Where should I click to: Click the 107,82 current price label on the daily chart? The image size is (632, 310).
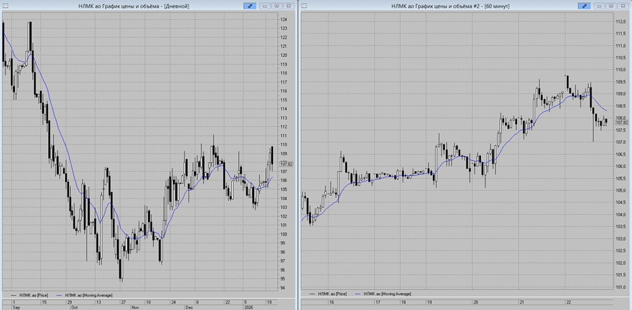coord(286,164)
